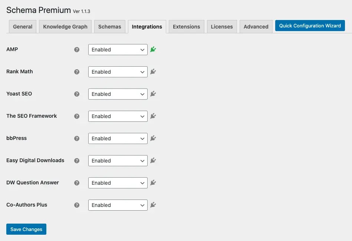Click the help icon for Easy Digital Downloads
Viewport: 352px width, 241px height.
[77, 161]
